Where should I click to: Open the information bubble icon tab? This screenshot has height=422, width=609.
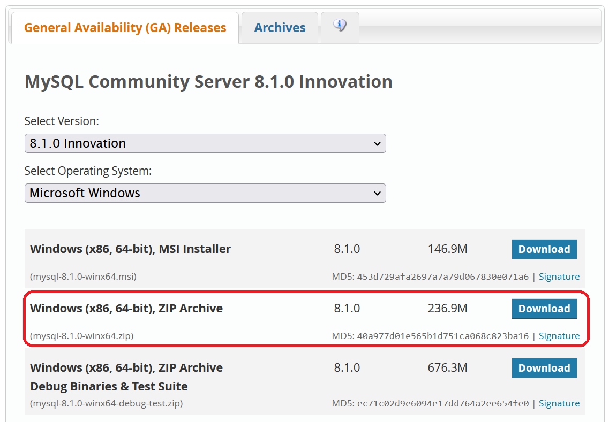340,27
